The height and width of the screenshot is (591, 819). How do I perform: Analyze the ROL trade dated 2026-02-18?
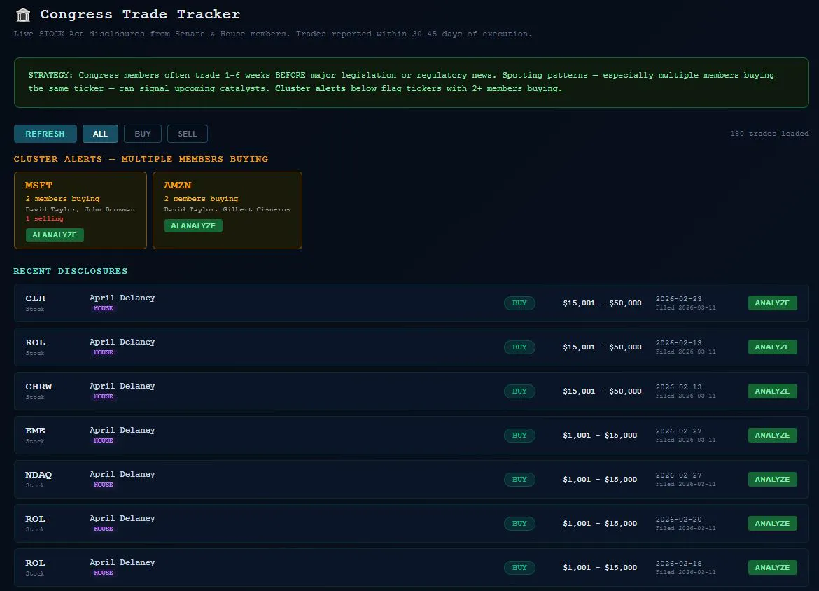(773, 567)
